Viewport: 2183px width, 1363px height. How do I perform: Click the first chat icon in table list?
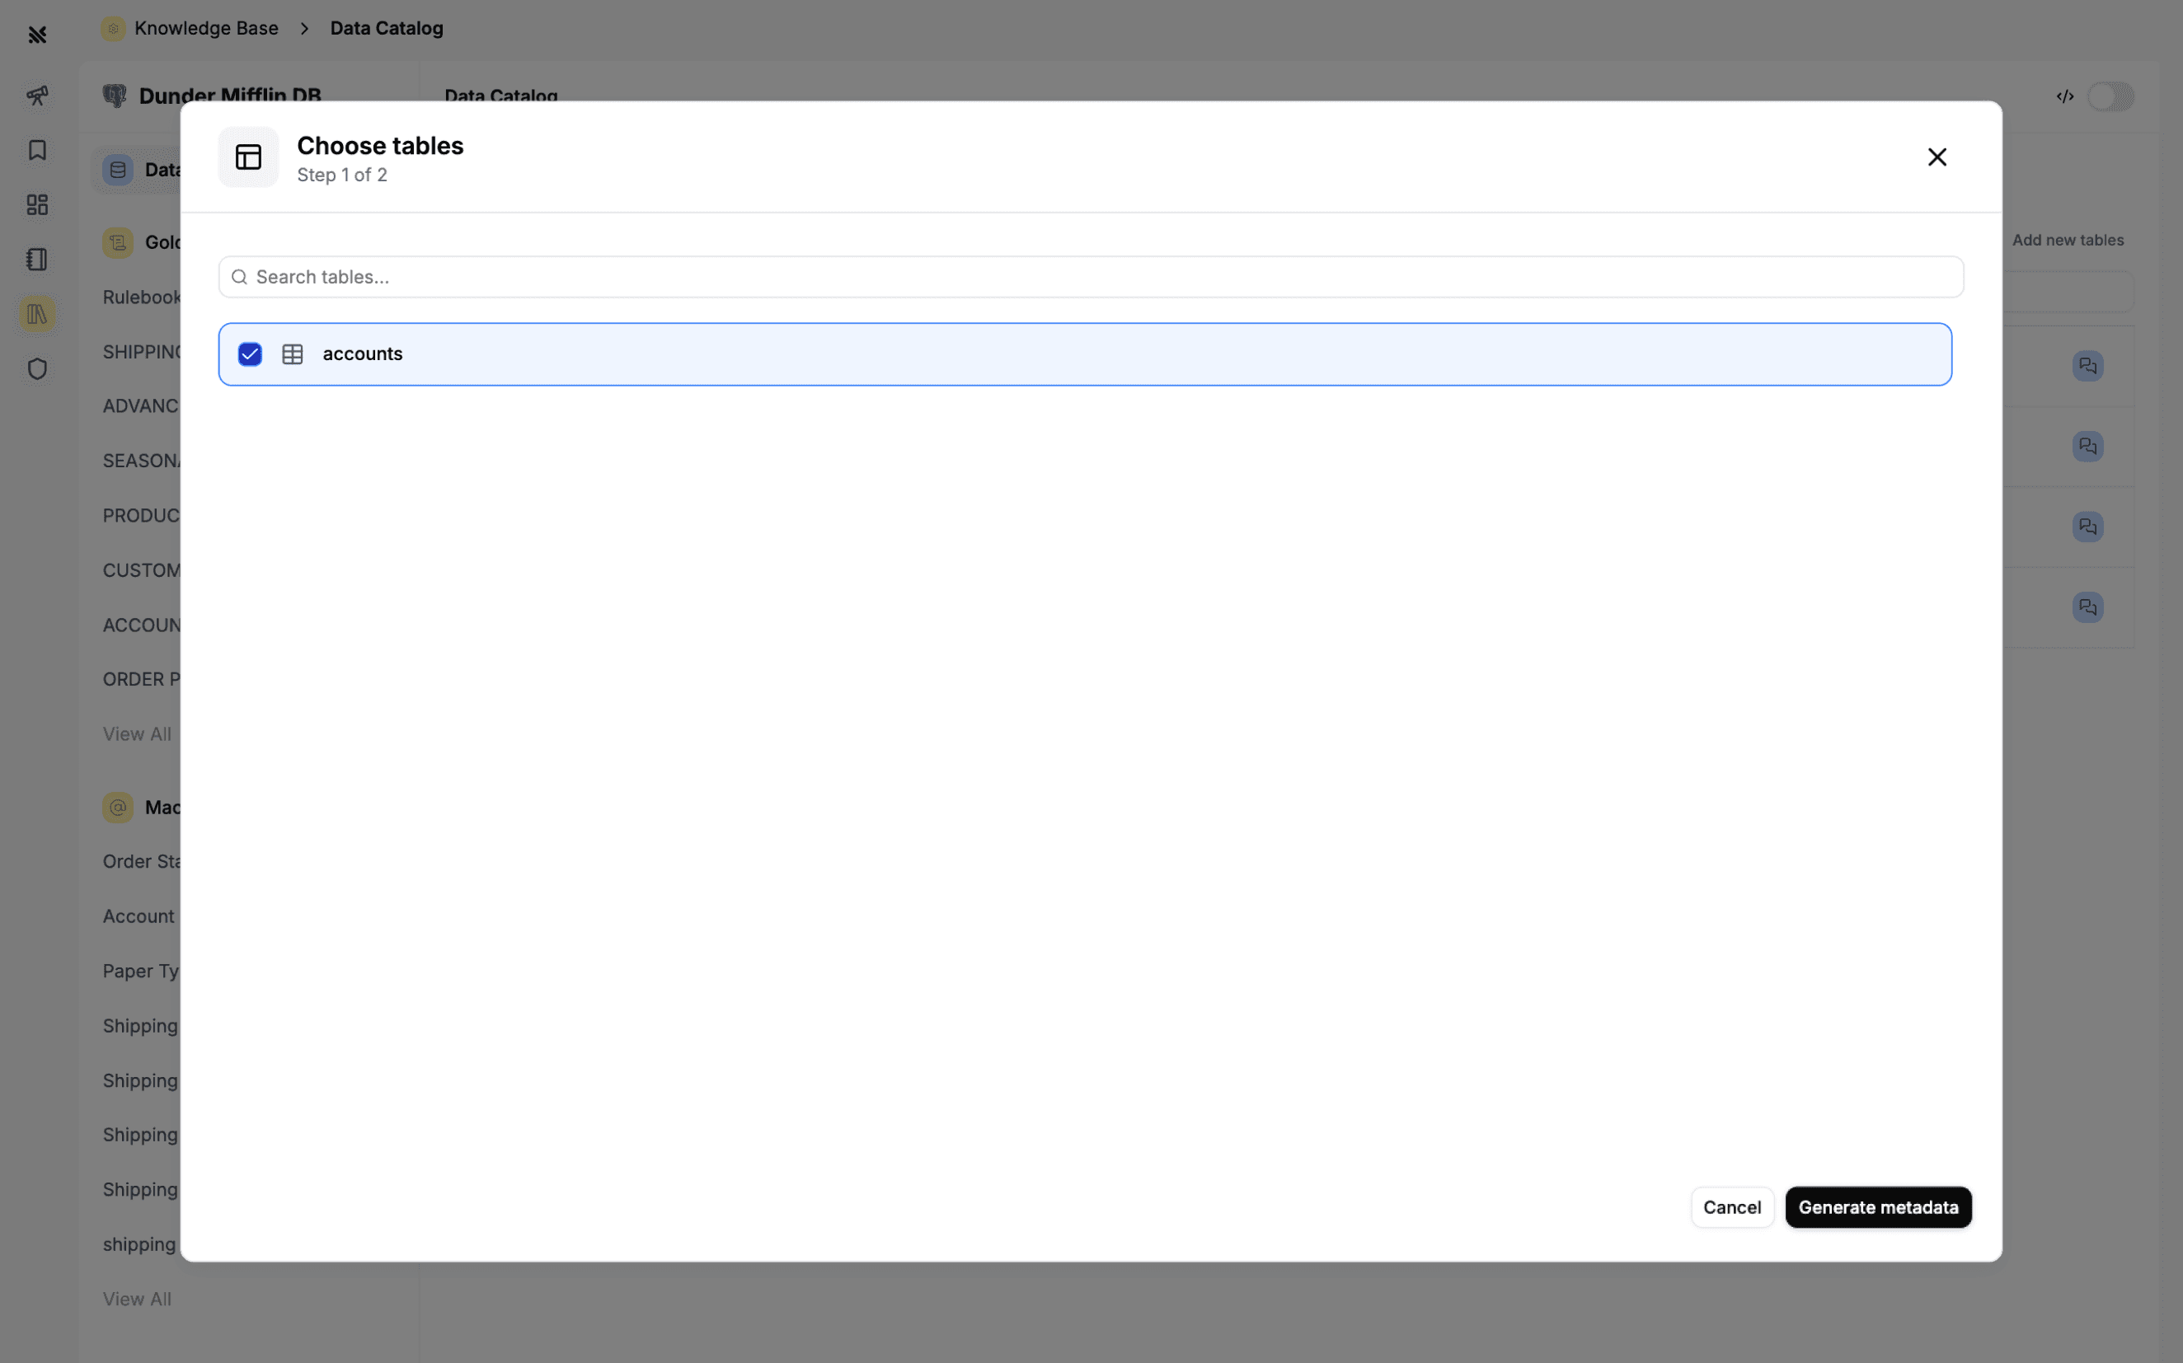tap(2087, 366)
